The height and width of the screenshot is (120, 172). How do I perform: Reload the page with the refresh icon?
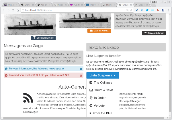tap(13, 10)
